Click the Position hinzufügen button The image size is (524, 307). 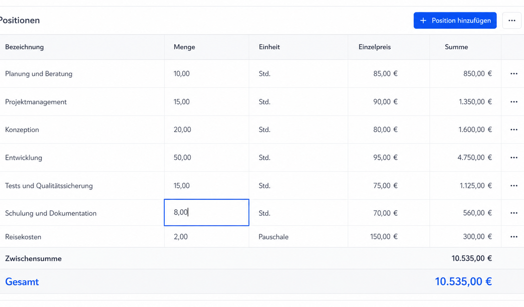(455, 21)
